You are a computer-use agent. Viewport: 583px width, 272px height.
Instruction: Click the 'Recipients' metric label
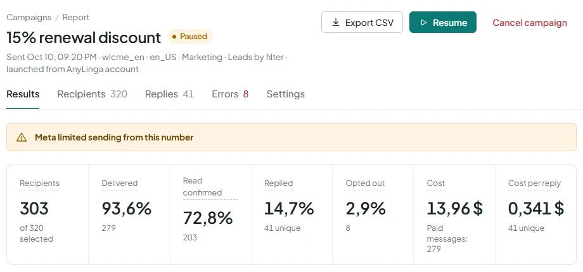(x=39, y=183)
